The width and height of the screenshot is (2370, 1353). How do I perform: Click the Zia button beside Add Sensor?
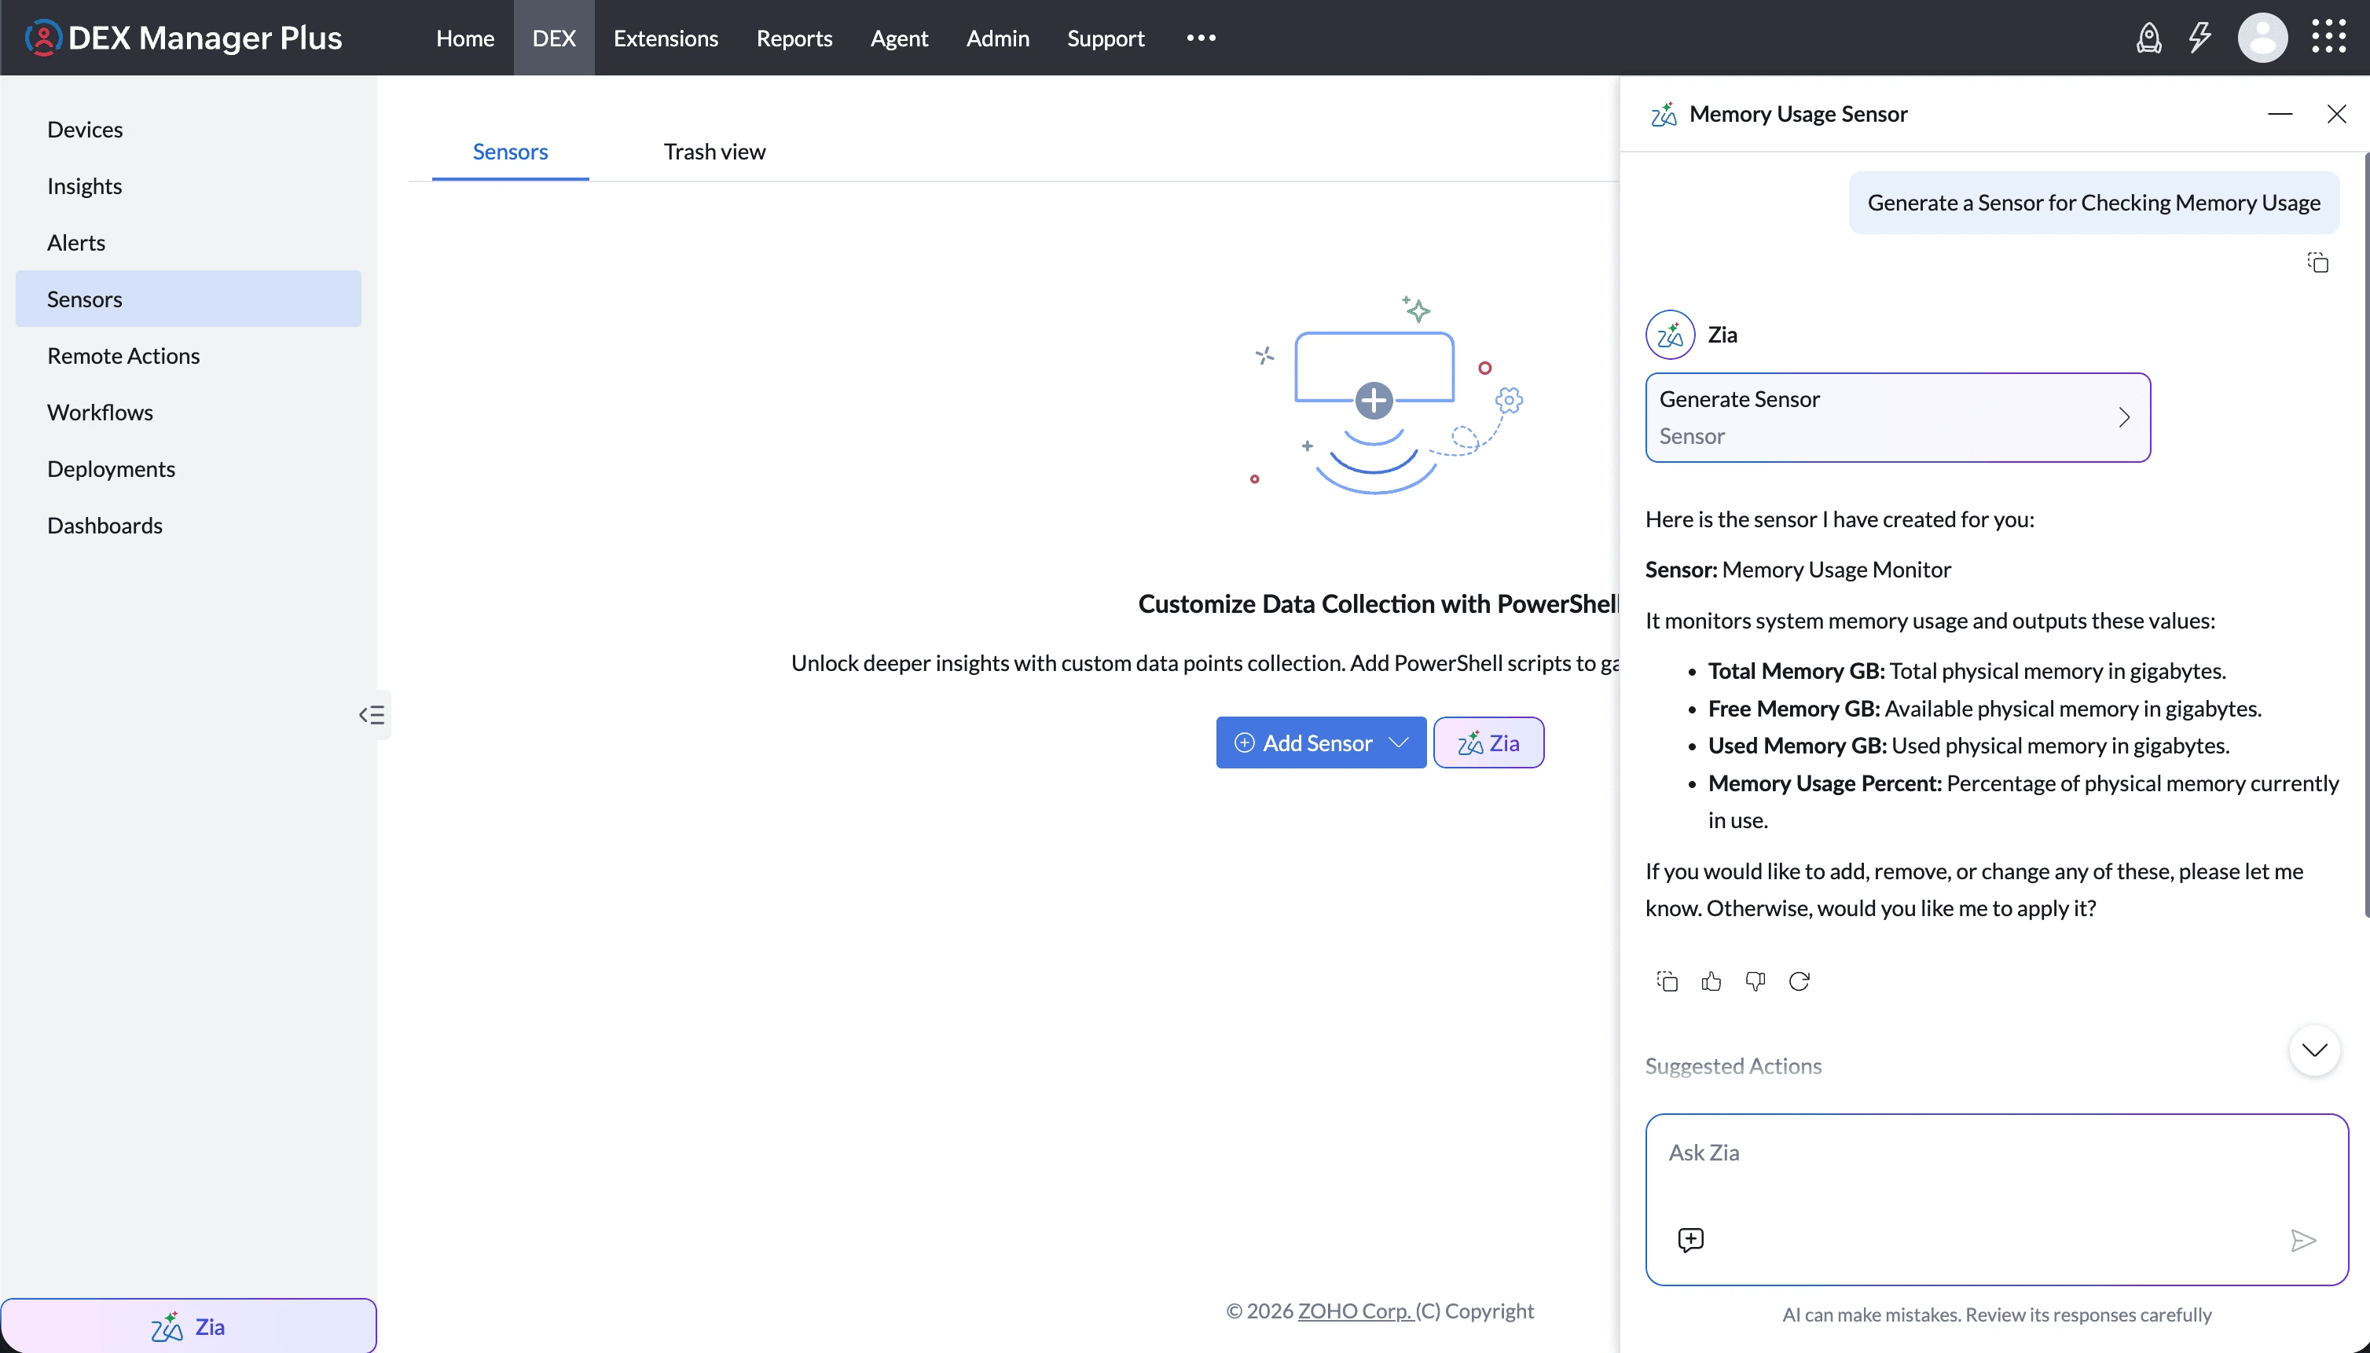1489,742
